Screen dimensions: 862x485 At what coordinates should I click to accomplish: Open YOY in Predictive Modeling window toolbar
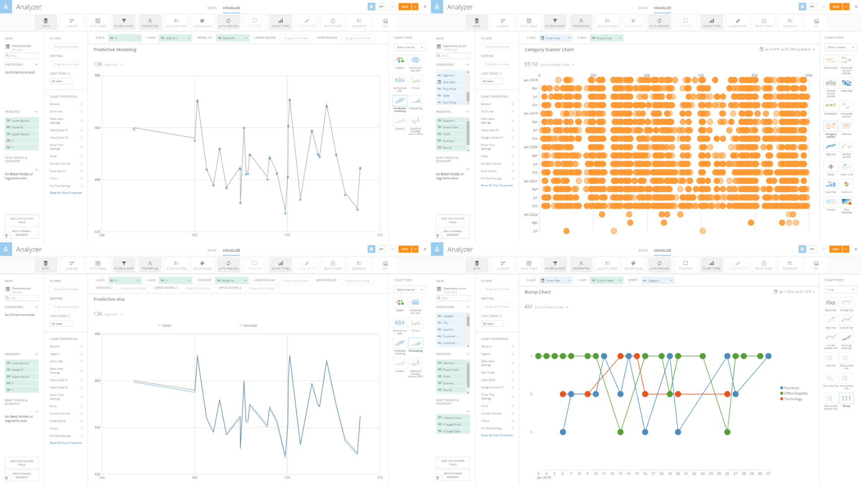(385, 22)
